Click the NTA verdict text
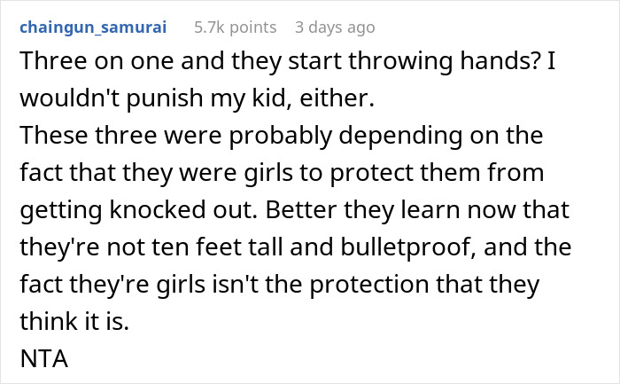The height and width of the screenshot is (384, 620). [44, 358]
